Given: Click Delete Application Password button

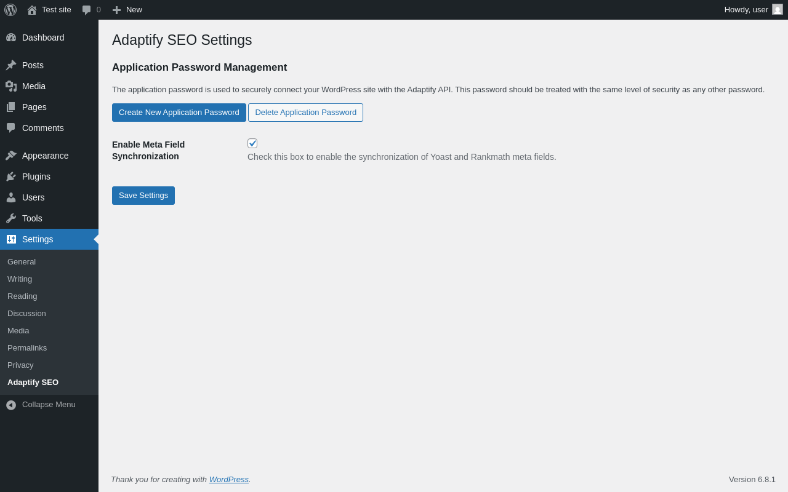Looking at the screenshot, I should click(x=305, y=113).
